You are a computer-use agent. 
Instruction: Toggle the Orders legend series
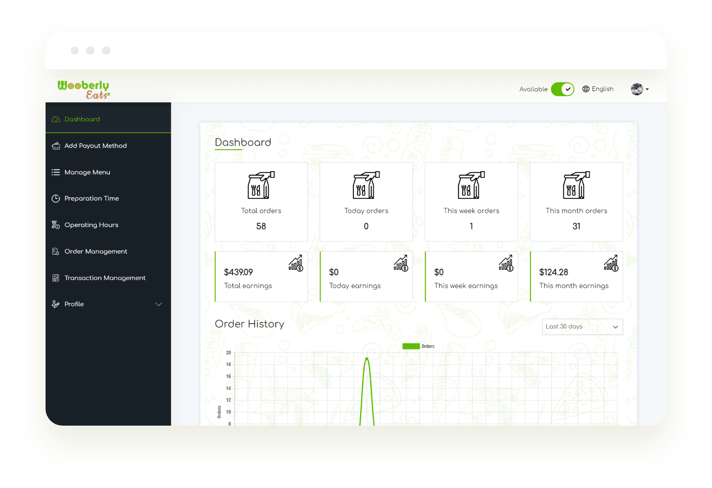(x=418, y=346)
